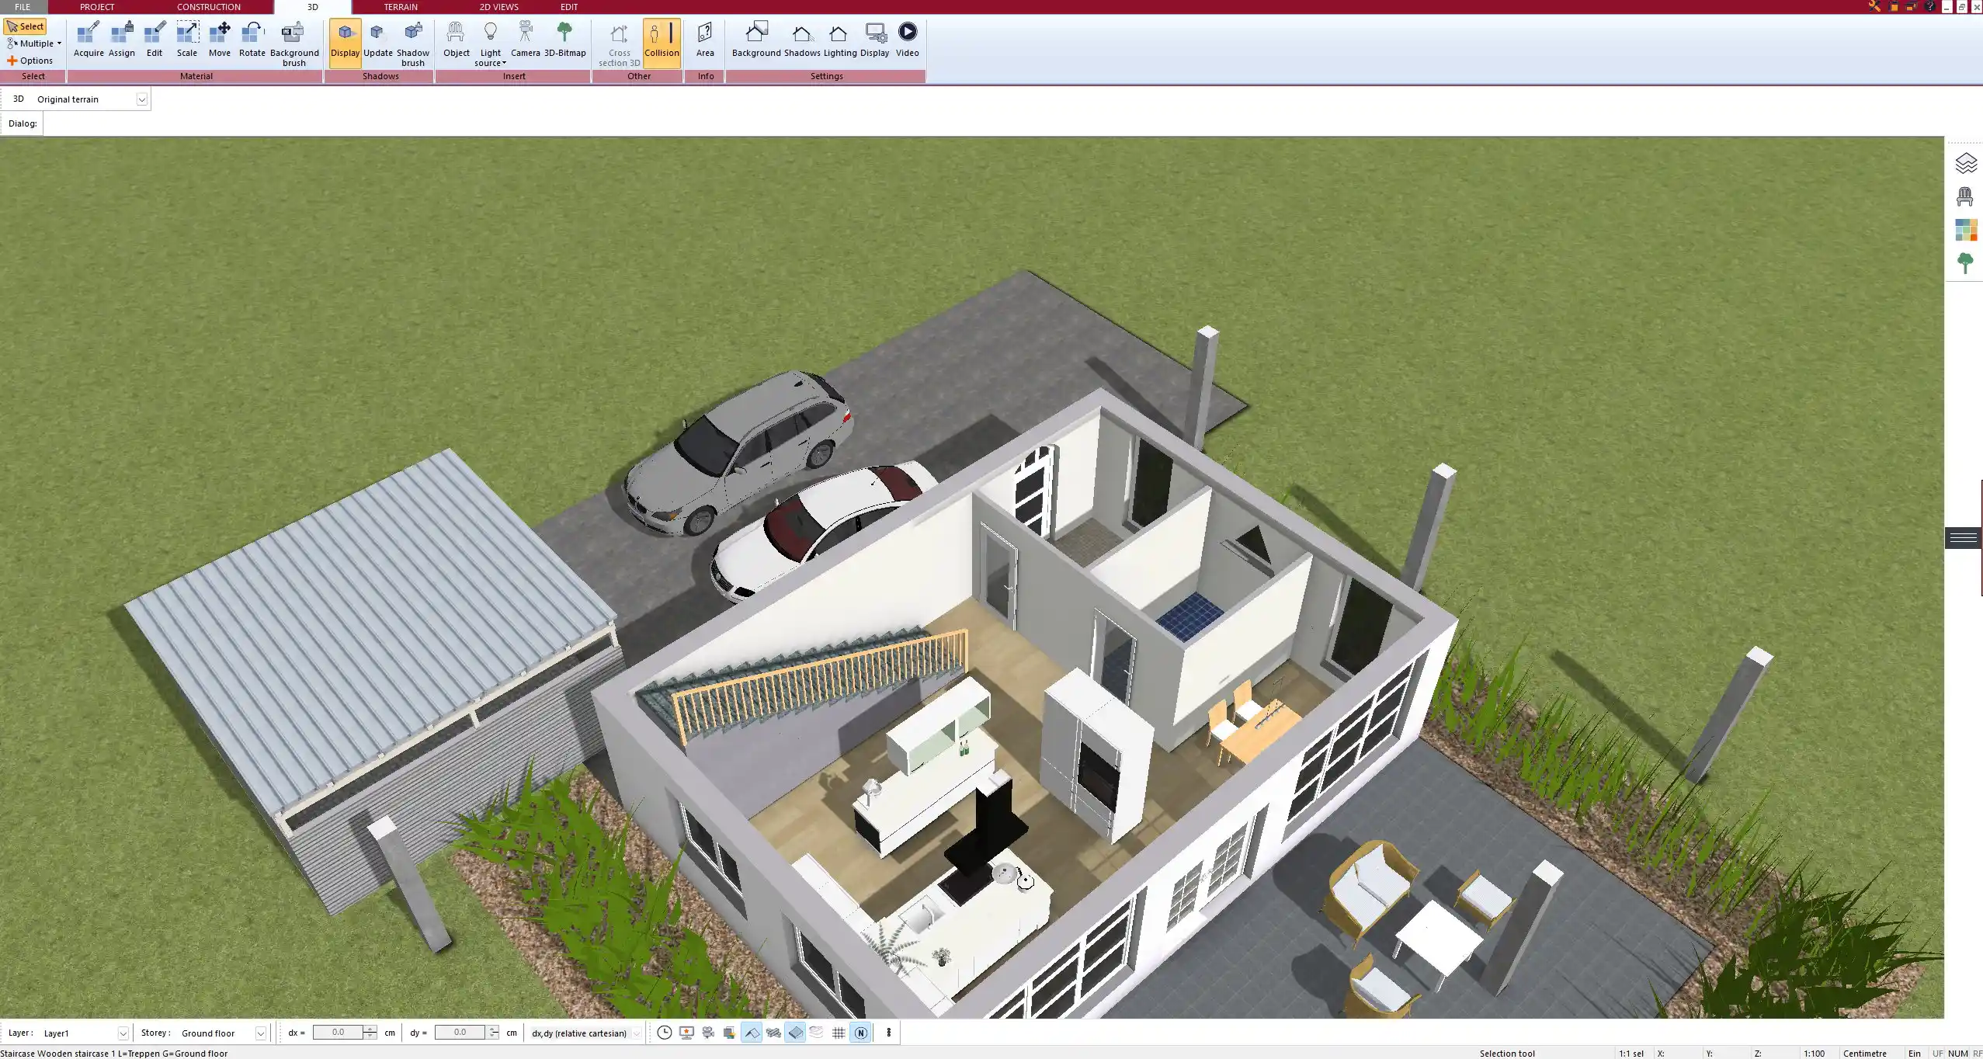The width and height of the screenshot is (1983, 1059).
Task: Insert a 3D-Bitmap tree
Action: pos(564,40)
